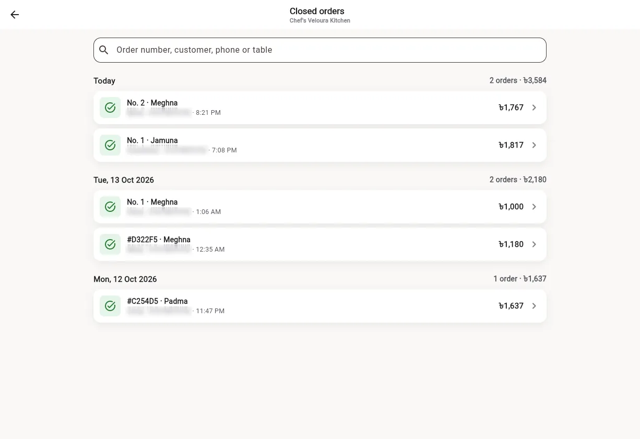The image size is (640, 439).
Task: Click the Closed orders title
Action: (317, 11)
